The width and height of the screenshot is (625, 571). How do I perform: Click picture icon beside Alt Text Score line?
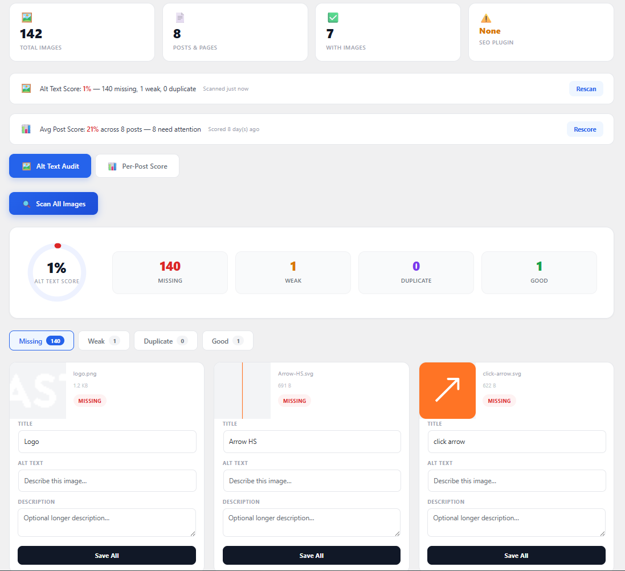[26, 88]
